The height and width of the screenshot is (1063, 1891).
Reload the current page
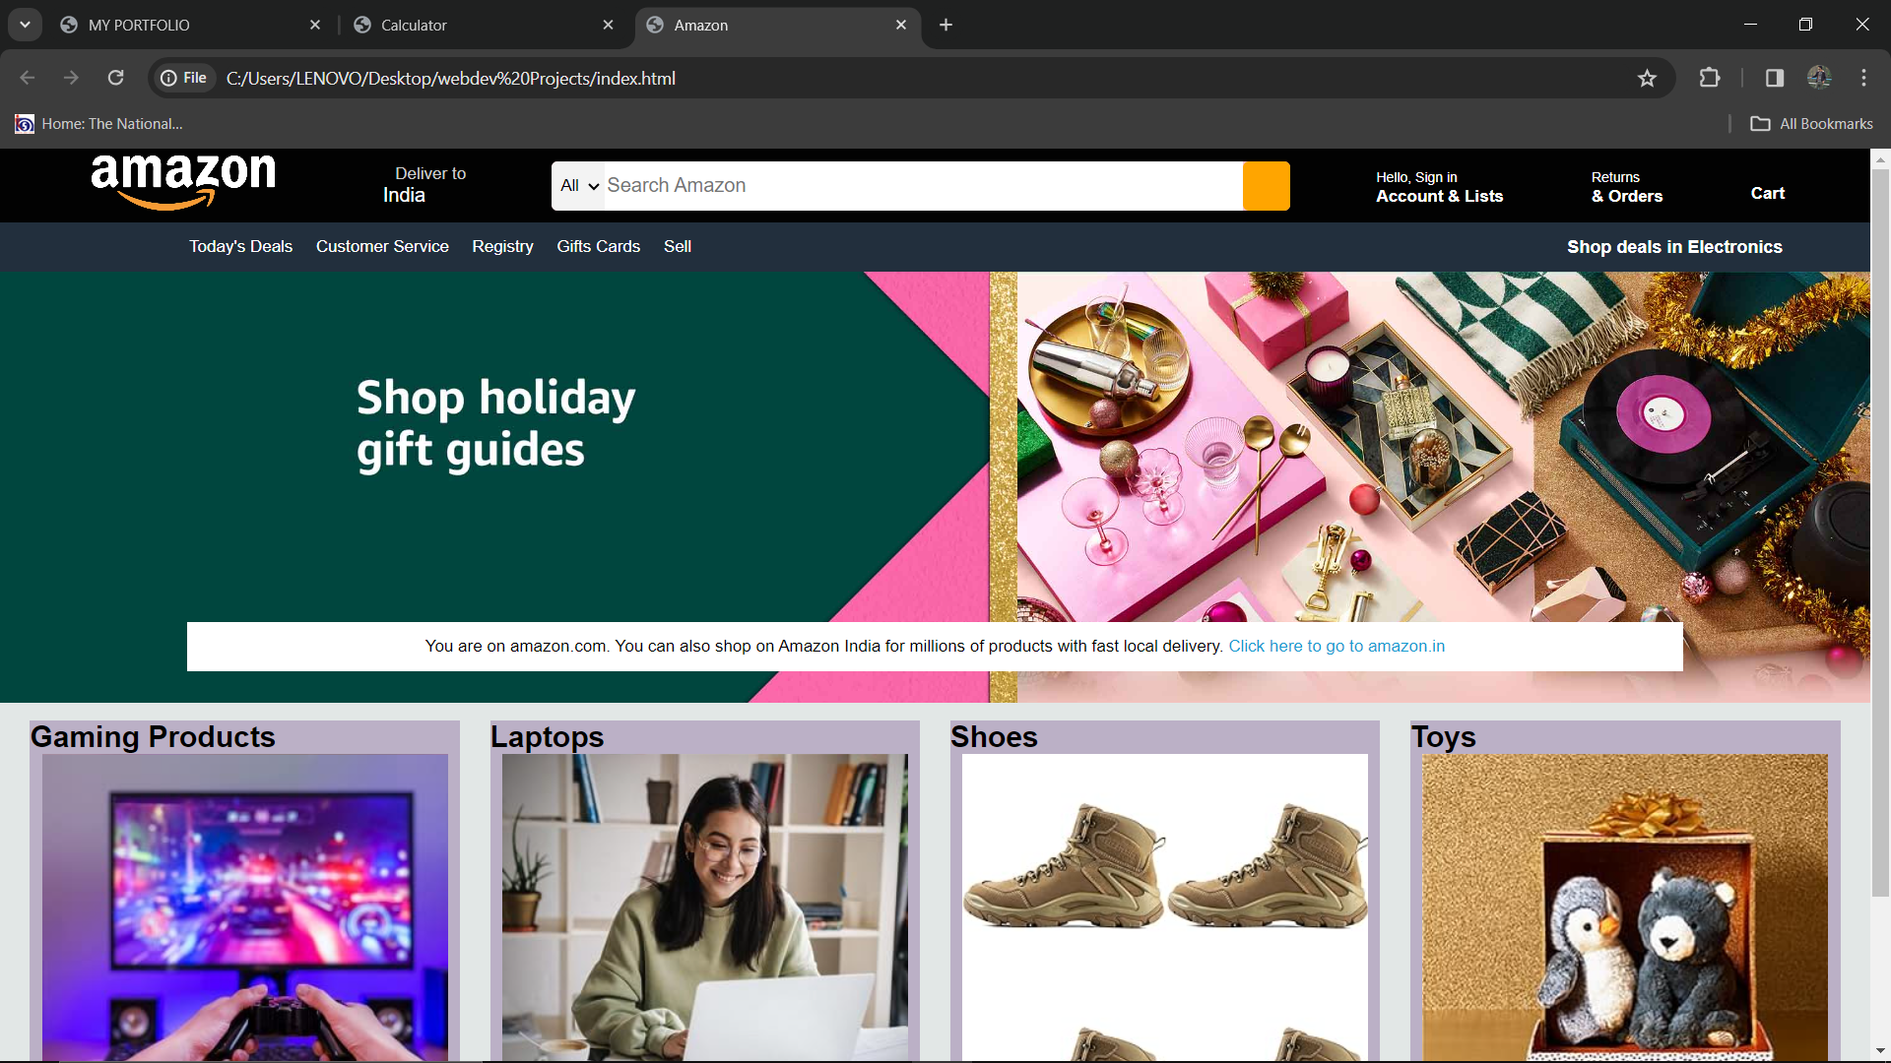click(x=115, y=78)
